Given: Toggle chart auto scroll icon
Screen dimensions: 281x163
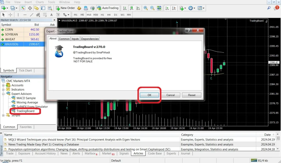Looking at the screenshot, I should pos(167,8).
